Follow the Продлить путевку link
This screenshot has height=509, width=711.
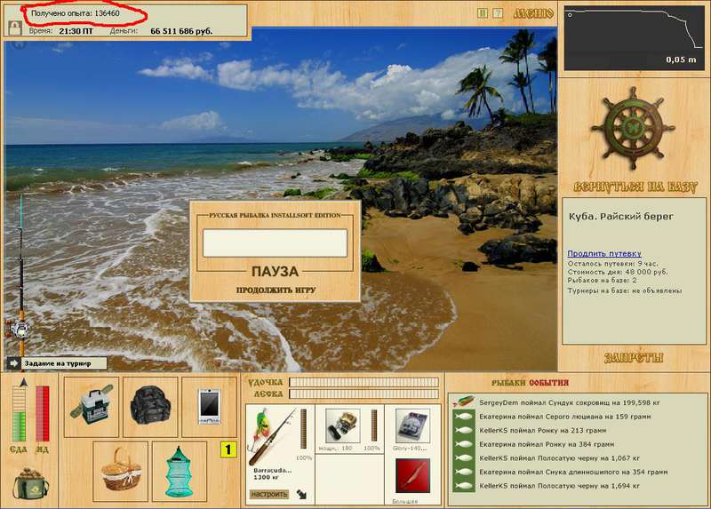604,254
